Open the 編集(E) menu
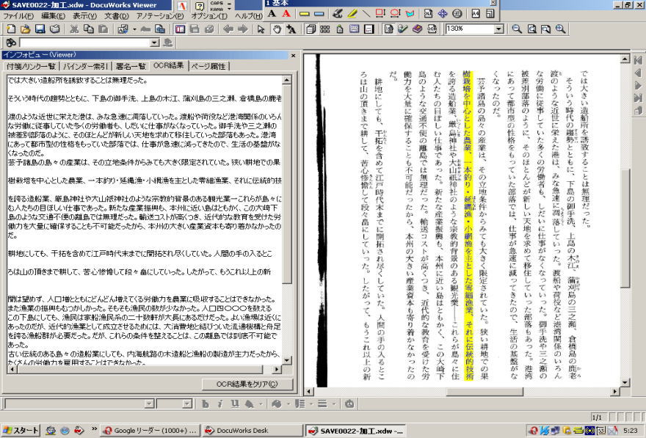Image resolution: width=646 pixels, height=438 pixels. pyautogui.click(x=53, y=16)
